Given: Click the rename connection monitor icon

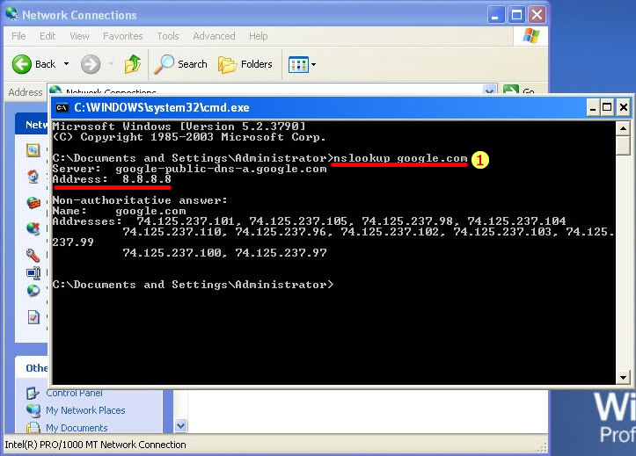Looking at the screenshot, I should coord(33,273).
